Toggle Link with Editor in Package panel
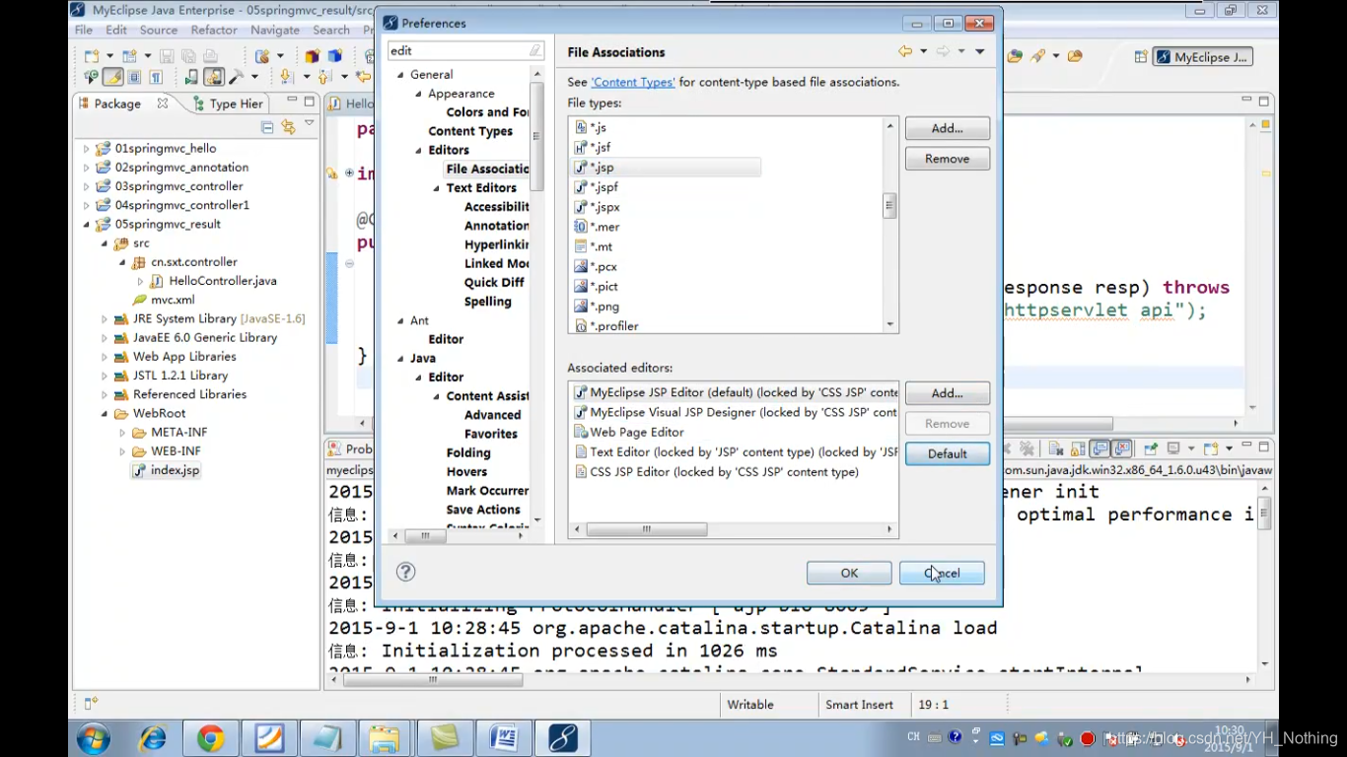Image resolution: width=1347 pixels, height=757 pixels. point(288,126)
